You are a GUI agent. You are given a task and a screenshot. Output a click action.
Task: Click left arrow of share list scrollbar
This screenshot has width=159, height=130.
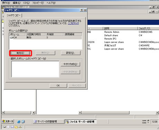click(80, 112)
